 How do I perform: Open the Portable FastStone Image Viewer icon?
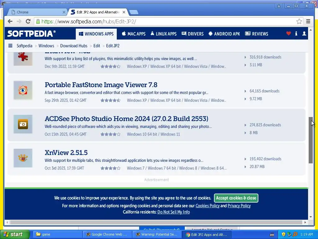pos(23,90)
